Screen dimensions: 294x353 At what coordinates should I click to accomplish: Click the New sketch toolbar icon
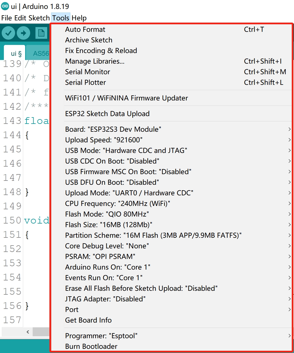tap(41, 33)
